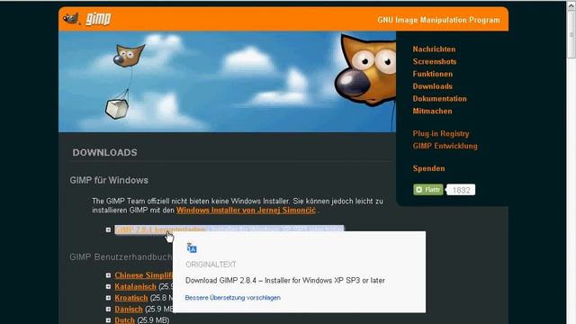Click the plus bullet beside Dutch
The height and width of the screenshot is (324, 576).
click(x=108, y=320)
